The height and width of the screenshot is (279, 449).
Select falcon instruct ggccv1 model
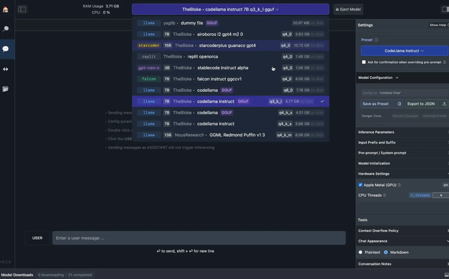(x=231, y=79)
